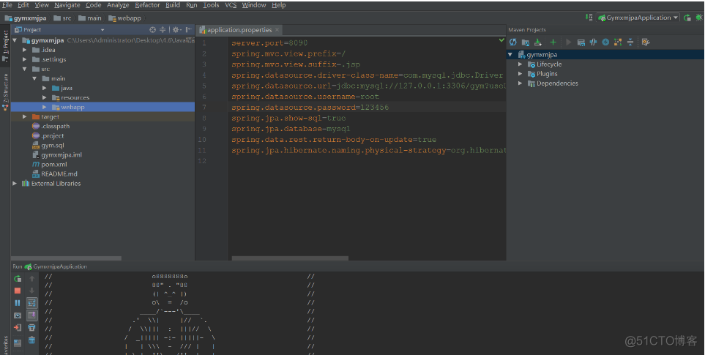Open File menu
Image resolution: width=705 pixels, height=355 pixels.
point(7,5)
